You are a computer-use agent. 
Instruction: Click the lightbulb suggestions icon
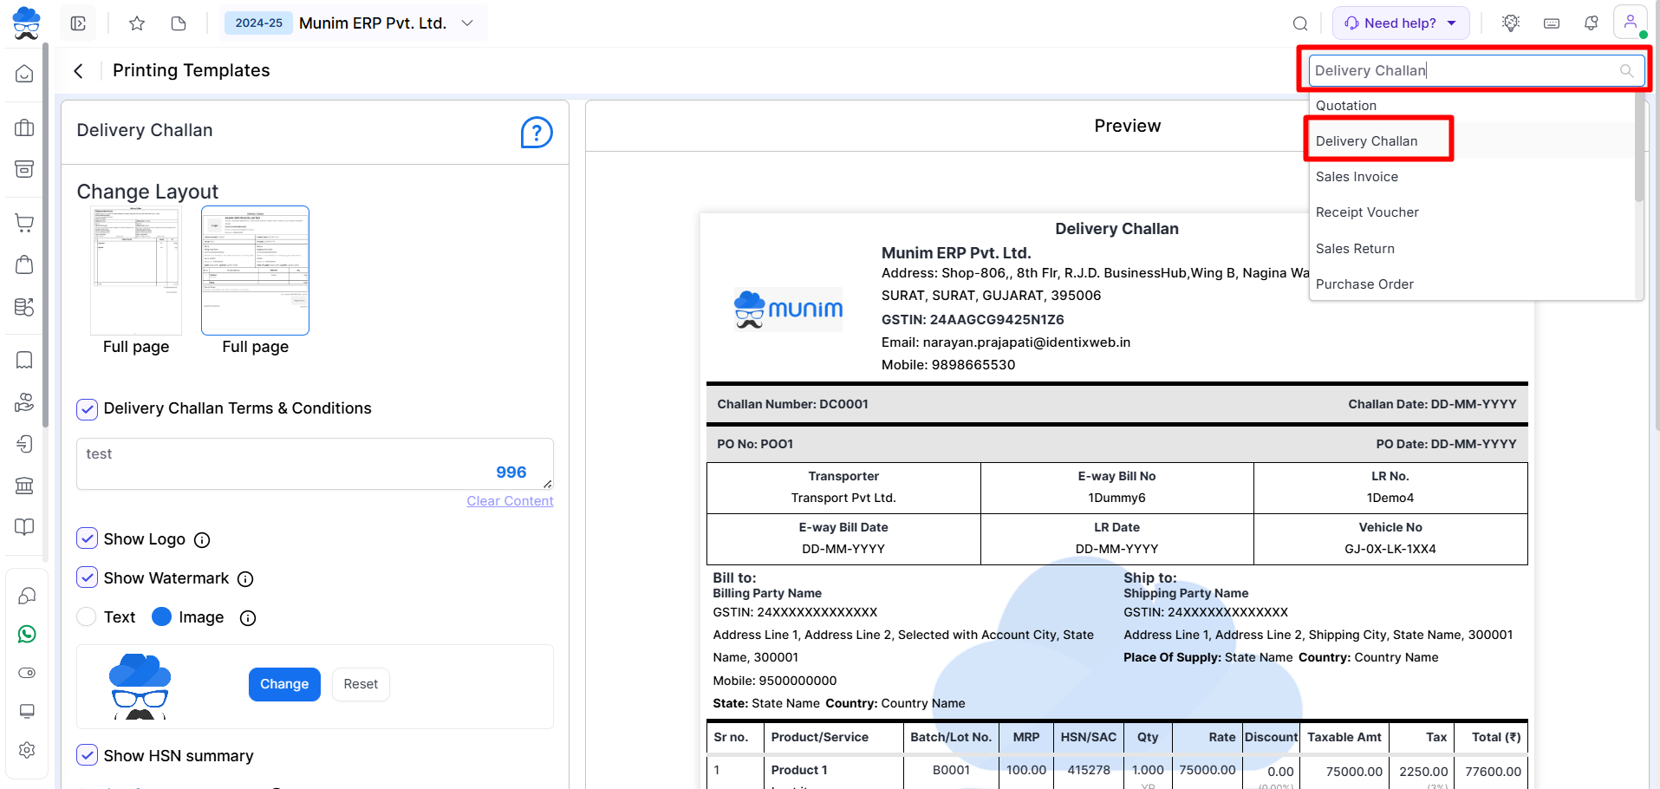point(1511,23)
